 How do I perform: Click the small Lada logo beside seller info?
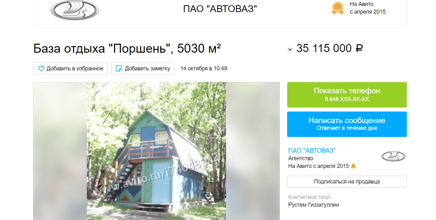tap(393, 156)
